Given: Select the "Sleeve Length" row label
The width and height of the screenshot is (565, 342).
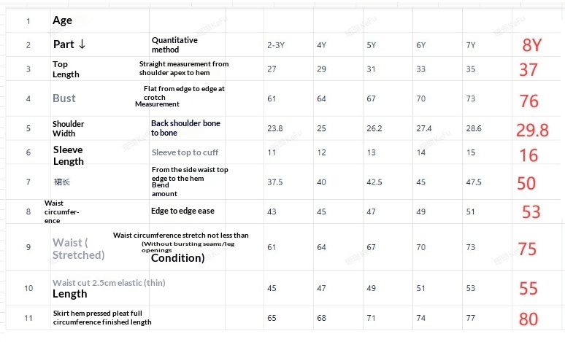Looking at the screenshot, I should [x=68, y=155].
